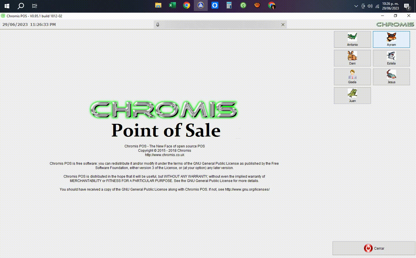Open Task View on the taskbar
Screen dimensions: 416x258
pyautogui.click(x=35, y=6)
